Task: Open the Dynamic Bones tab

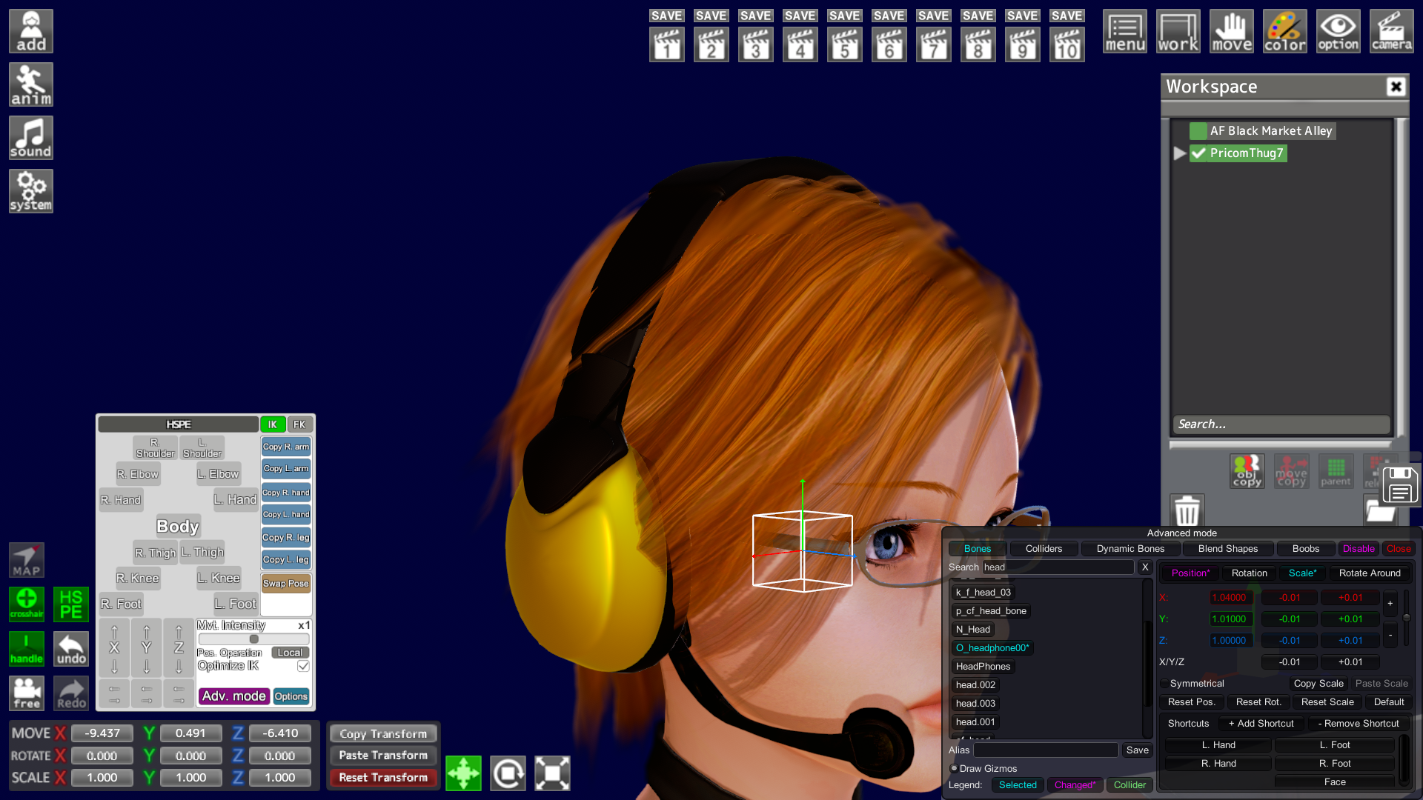Action: tap(1130, 549)
